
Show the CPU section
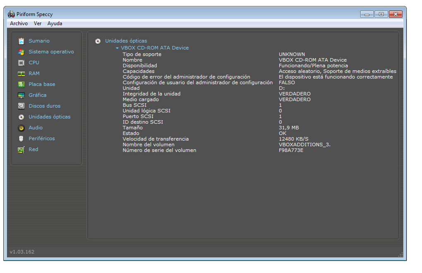34,63
